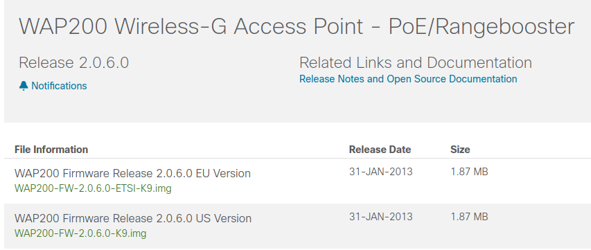
Task: Click the Notifications bell icon
Action: pyautogui.click(x=24, y=86)
